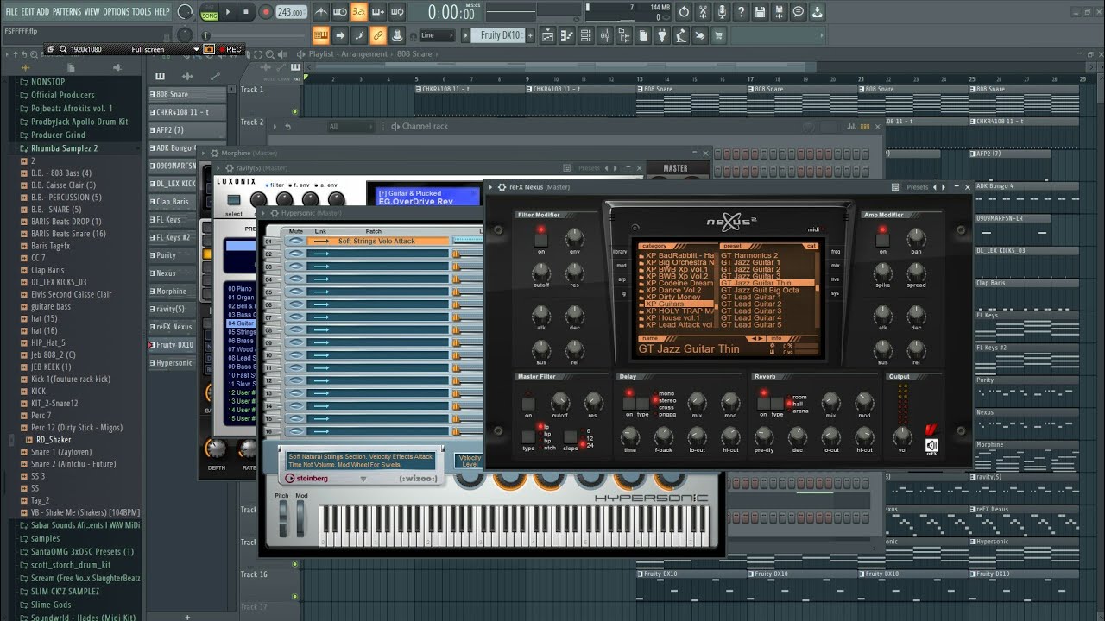Click the Play button in the transport
The height and width of the screenshot is (621, 1105).
coord(228,12)
